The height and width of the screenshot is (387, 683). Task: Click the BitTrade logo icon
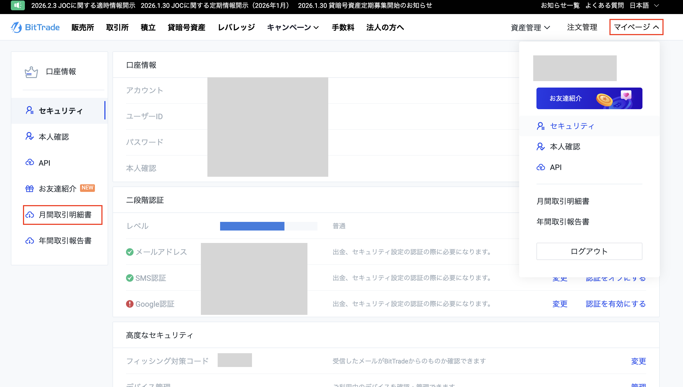click(x=16, y=27)
